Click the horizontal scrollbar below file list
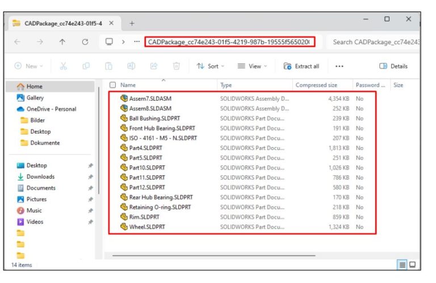The width and height of the screenshot is (436, 283). [x=227, y=255]
